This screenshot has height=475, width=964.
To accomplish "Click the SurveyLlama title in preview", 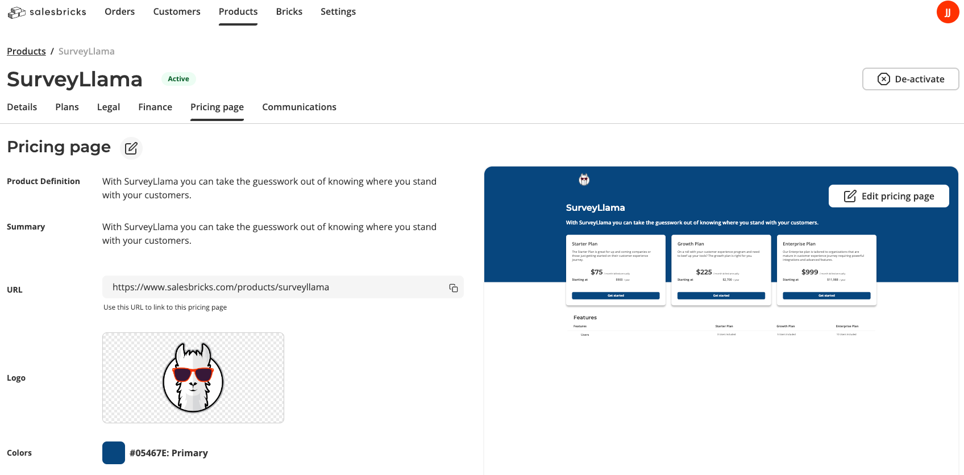I will [595, 208].
